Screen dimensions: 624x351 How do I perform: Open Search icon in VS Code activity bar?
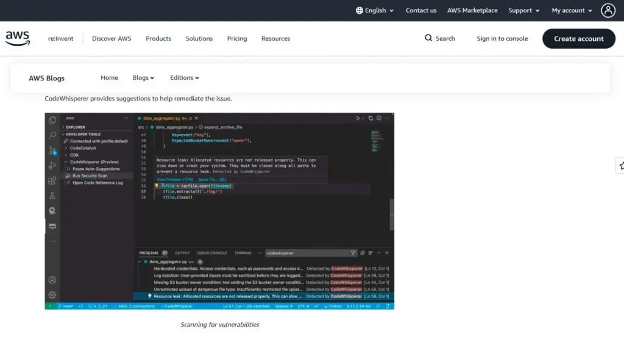tap(52, 135)
